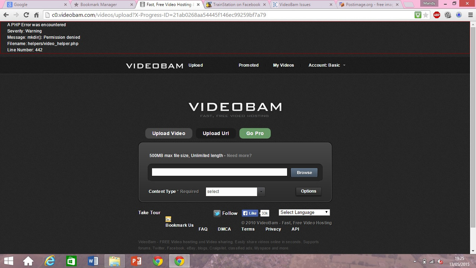Open the Home icon in the taskbar
This screenshot has height=268, width=476.
click(28, 261)
